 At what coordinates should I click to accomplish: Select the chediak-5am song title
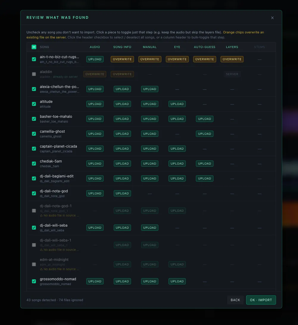51,161
